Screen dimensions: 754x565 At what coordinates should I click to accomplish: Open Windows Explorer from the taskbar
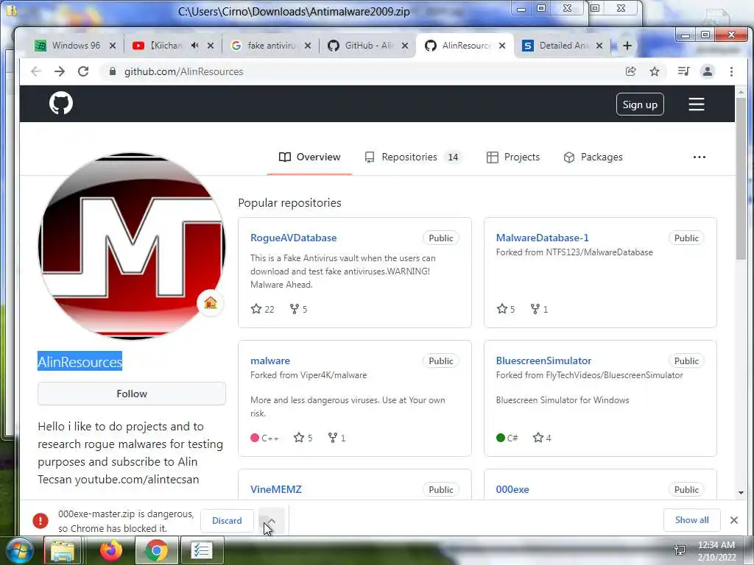[x=63, y=550]
